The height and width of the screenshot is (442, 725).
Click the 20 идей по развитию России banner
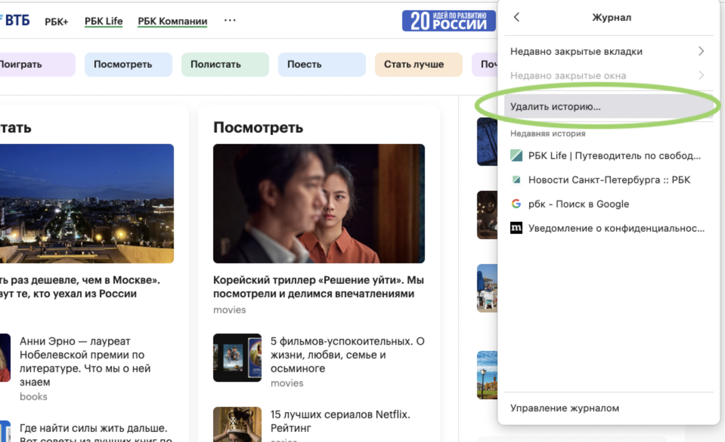pyautogui.click(x=449, y=21)
